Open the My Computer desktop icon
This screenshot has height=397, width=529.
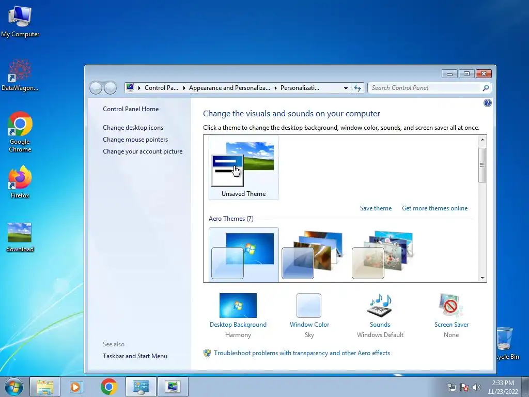pos(20,22)
